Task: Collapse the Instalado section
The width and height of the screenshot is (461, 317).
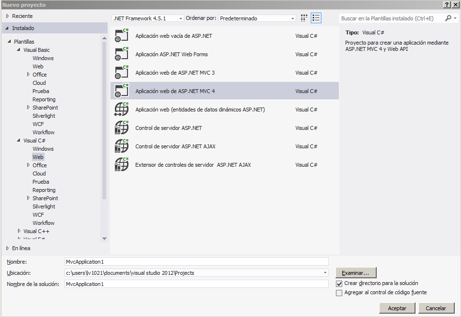Action: pos(7,28)
